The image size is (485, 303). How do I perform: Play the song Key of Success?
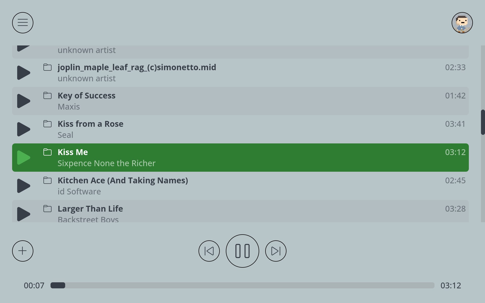(x=23, y=101)
